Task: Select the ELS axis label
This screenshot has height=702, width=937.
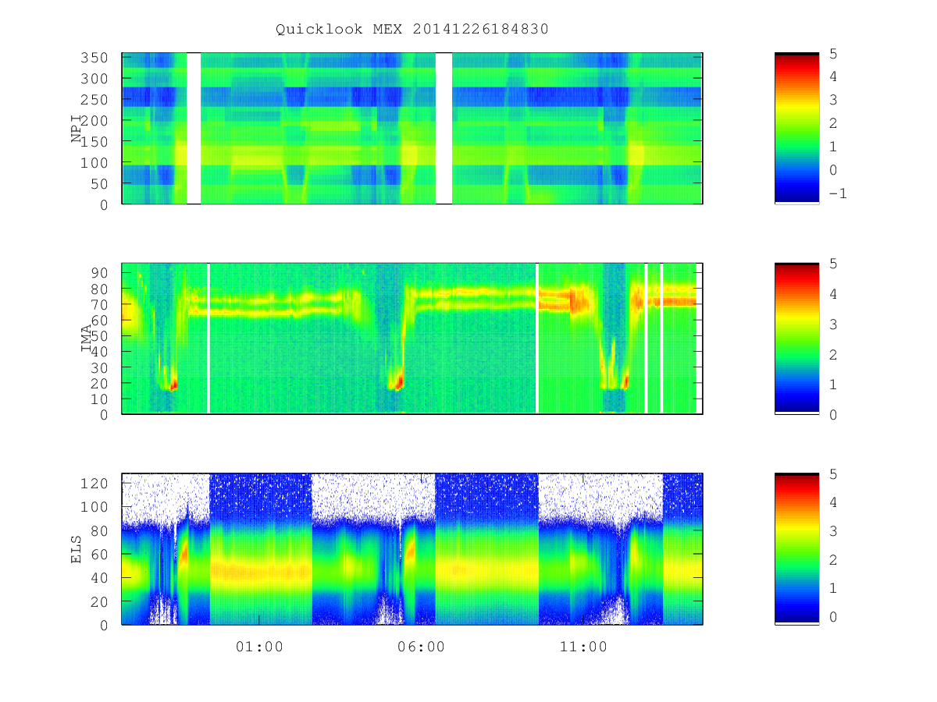Action: [77, 549]
